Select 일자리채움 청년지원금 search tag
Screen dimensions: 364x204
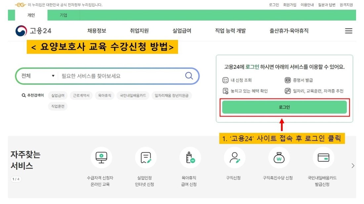[171, 96]
